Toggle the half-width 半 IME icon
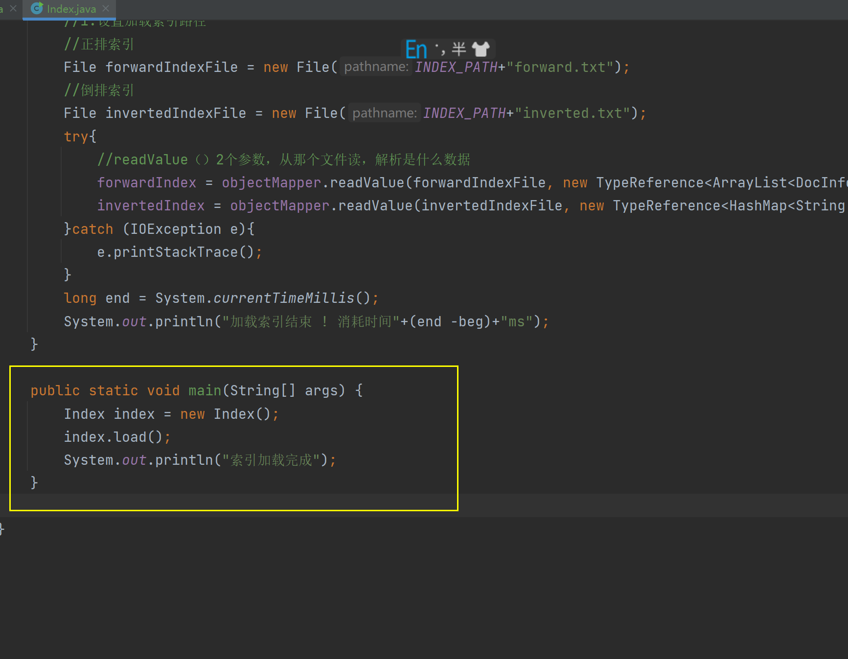This screenshot has width=848, height=659. pyautogui.click(x=458, y=49)
